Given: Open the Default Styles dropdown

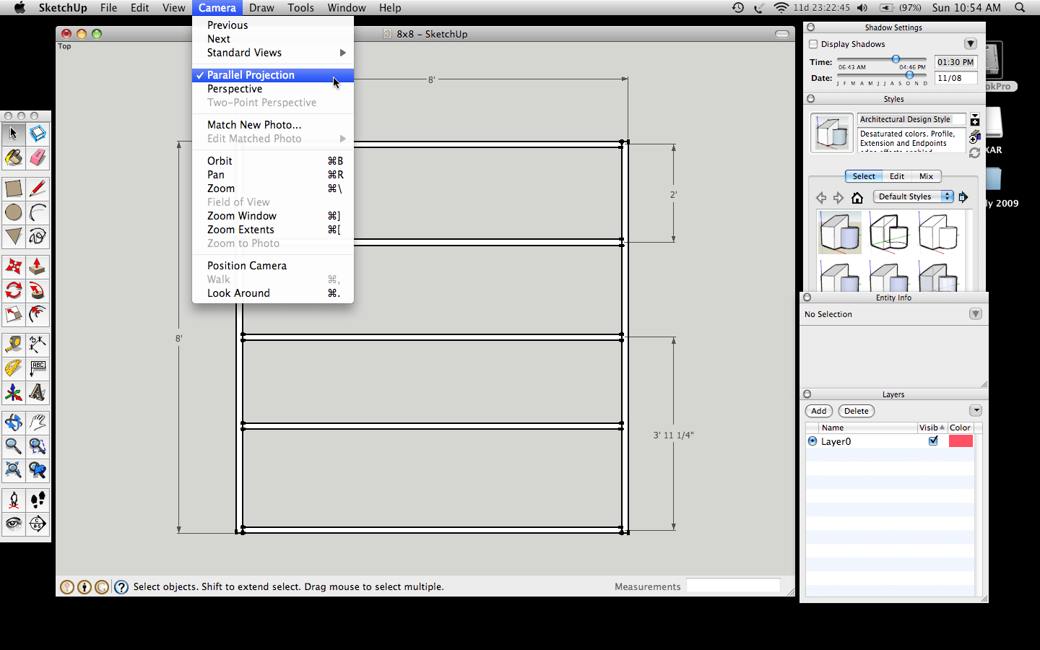Looking at the screenshot, I should click(913, 196).
